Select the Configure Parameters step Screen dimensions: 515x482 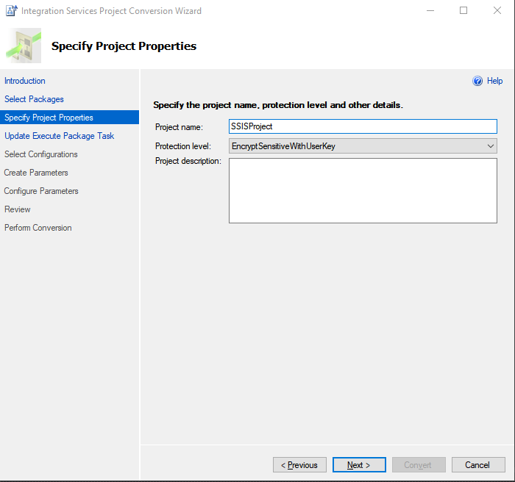pyautogui.click(x=41, y=191)
